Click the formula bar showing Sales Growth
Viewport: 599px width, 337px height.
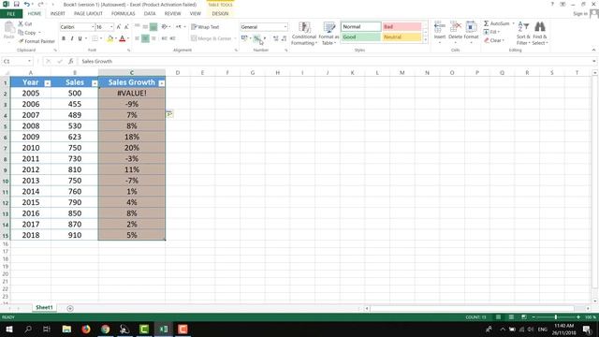pyautogui.click(x=335, y=61)
